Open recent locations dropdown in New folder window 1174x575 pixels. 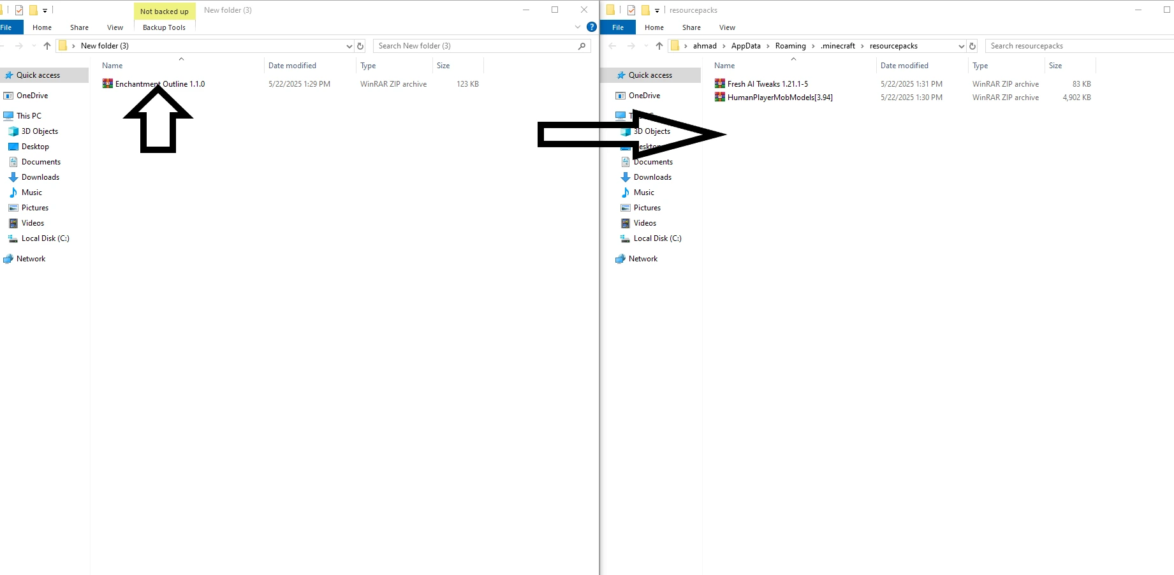click(34, 46)
